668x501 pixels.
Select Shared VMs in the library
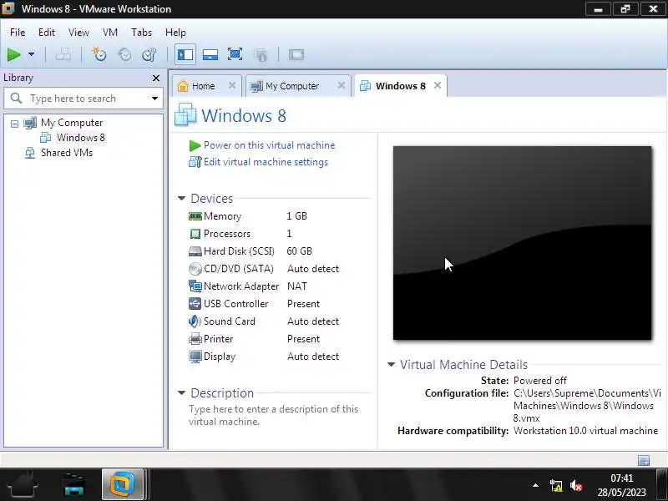click(x=67, y=153)
